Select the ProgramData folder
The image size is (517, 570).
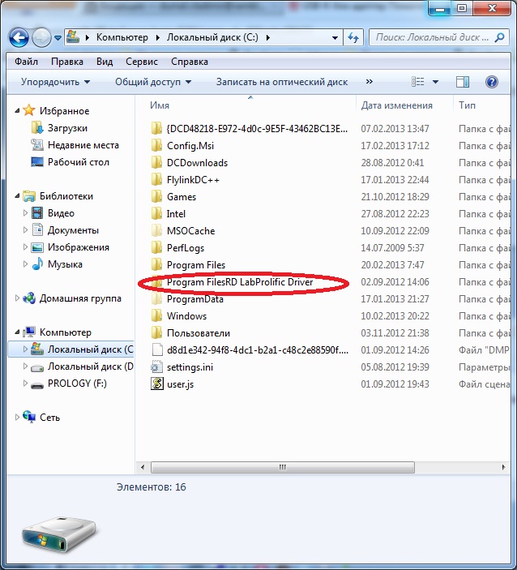click(x=195, y=299)
